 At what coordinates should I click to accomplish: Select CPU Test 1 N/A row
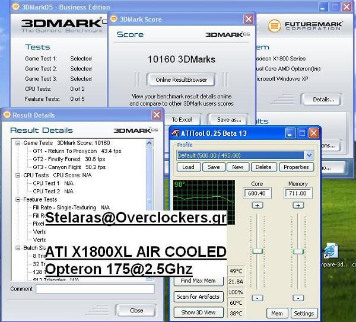tap(53, 183)
